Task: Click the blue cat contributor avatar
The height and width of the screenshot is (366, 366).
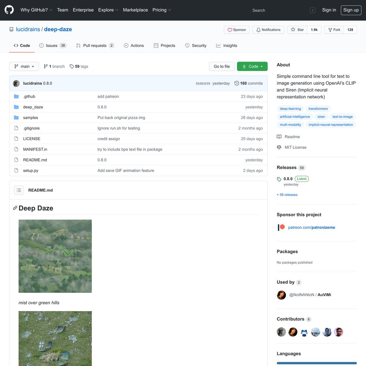Action: click(304, 332)
